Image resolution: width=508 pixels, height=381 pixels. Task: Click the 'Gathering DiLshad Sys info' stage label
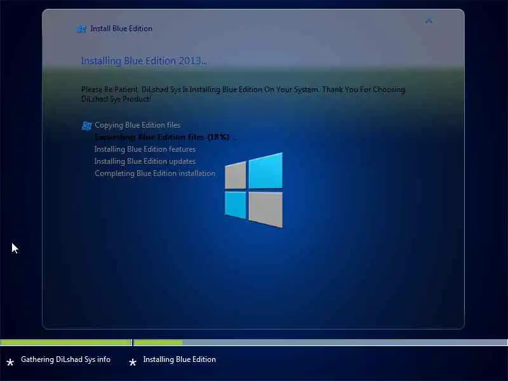pos(66,359)
